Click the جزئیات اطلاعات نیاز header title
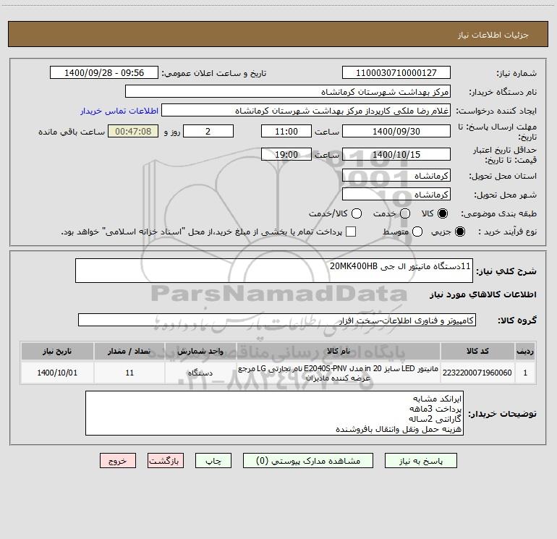The width and height of the screenshot is (557, 539). (493, 35)
